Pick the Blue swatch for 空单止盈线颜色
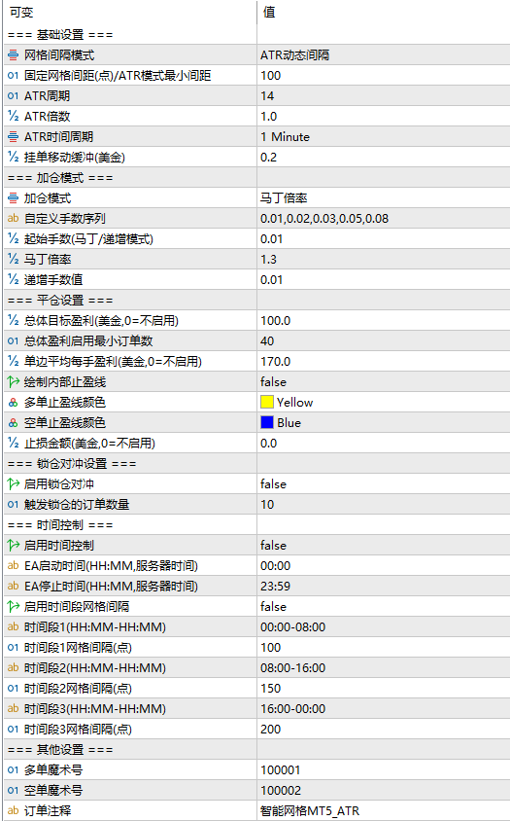This screenshot has width=510, height=821. tap(267, 422)
